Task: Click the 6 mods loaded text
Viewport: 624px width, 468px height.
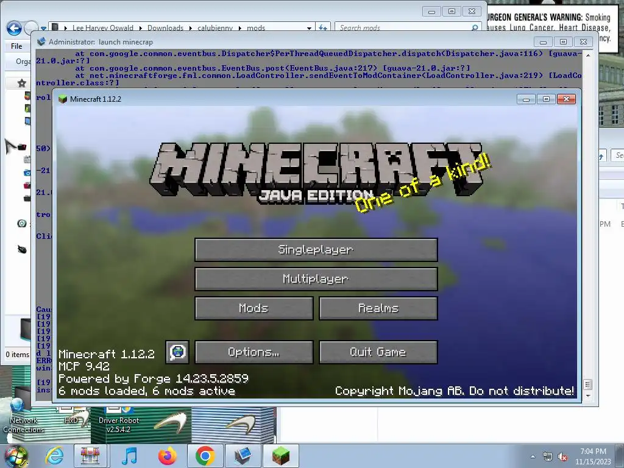Action: coord(146,391)
